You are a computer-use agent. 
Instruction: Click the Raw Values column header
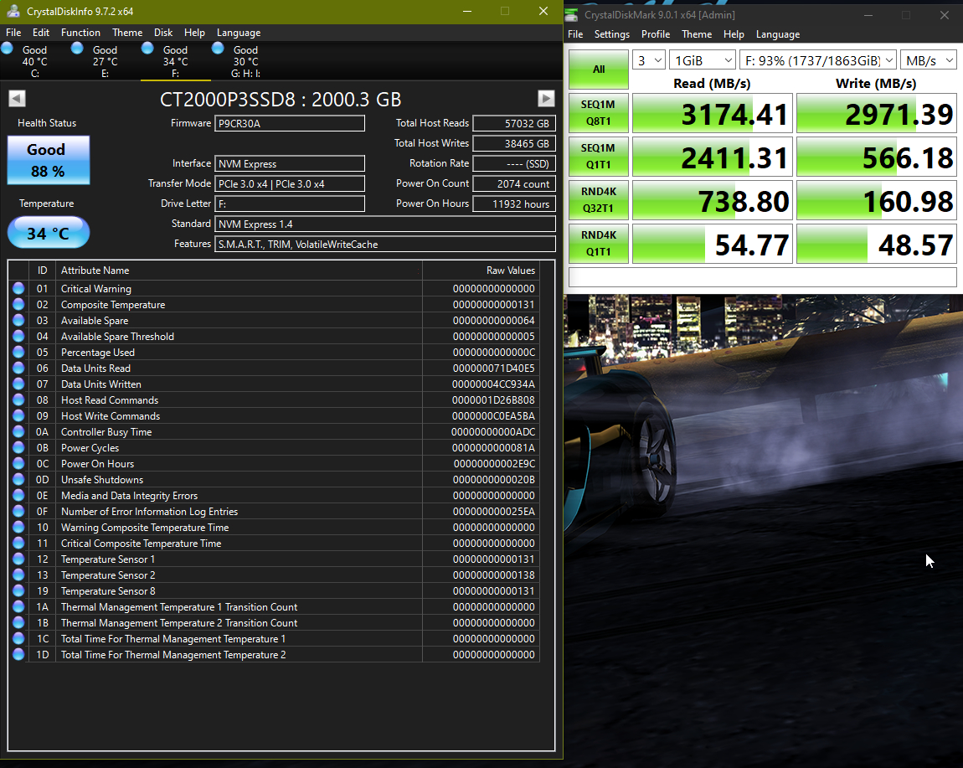[x=481, y=271]
